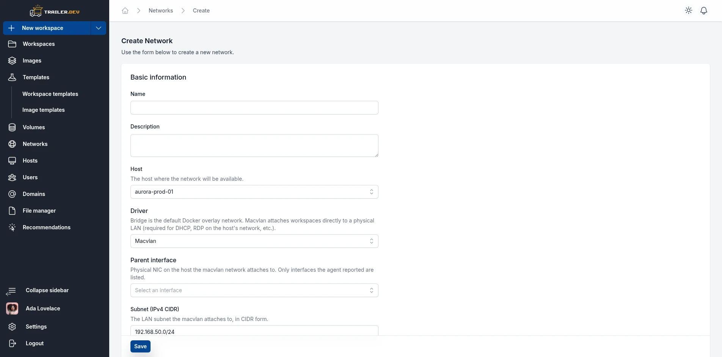Click Ada Lovelace avatar picture
Image resolution: width=722 pixels, height=357 pixels.
tap(12, 308)
